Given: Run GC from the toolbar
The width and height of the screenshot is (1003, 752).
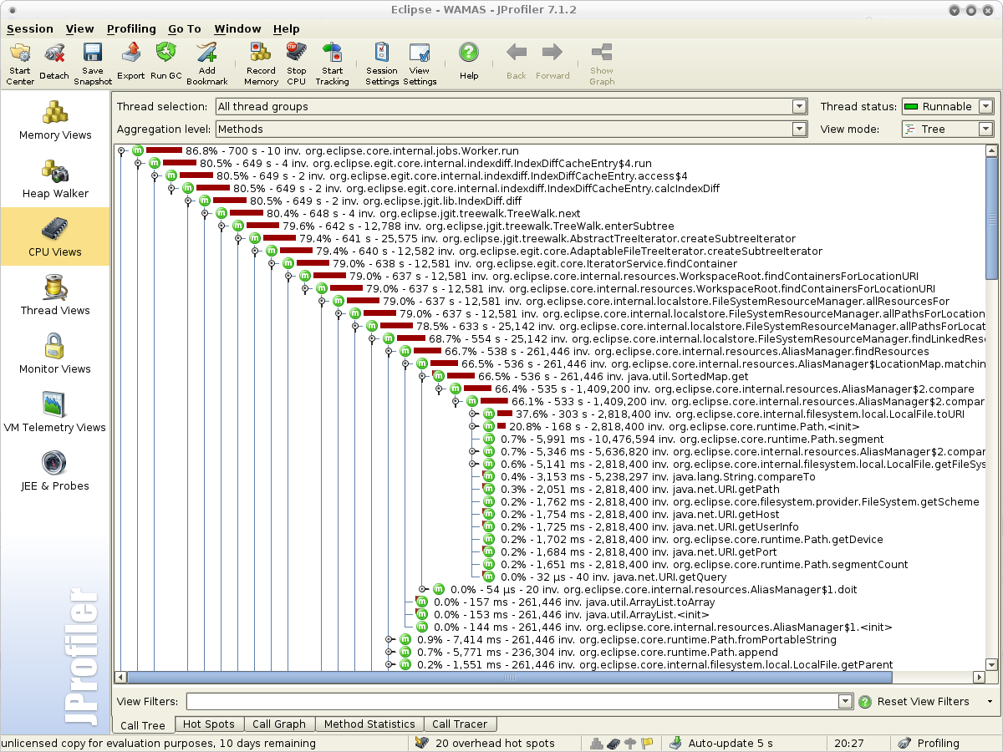Looking at the screenshot, I should [165, 53].
